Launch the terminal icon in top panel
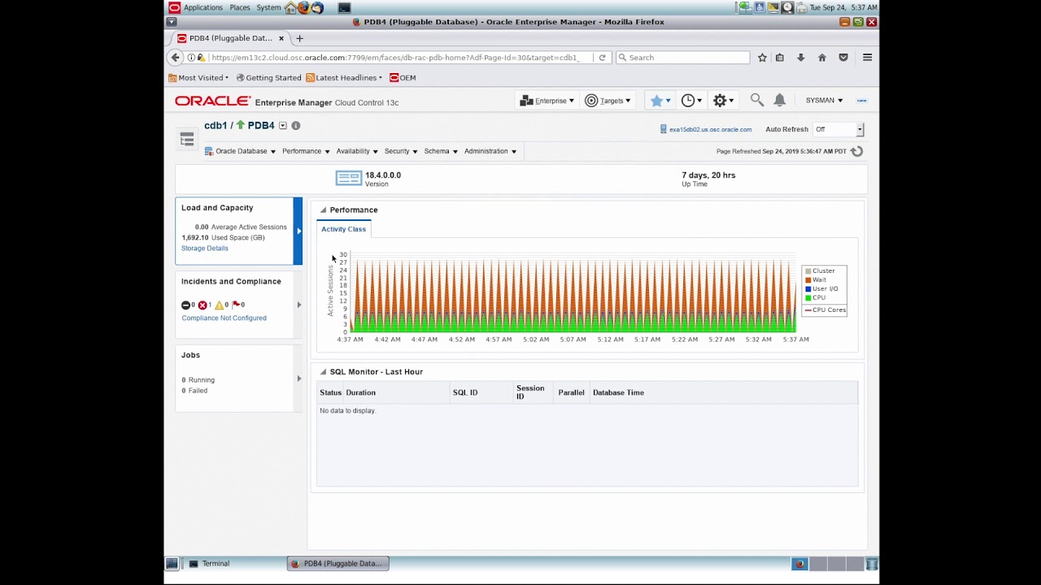Screen dimensions: 1041x585 pyautogui.click(x=344, y=7)
